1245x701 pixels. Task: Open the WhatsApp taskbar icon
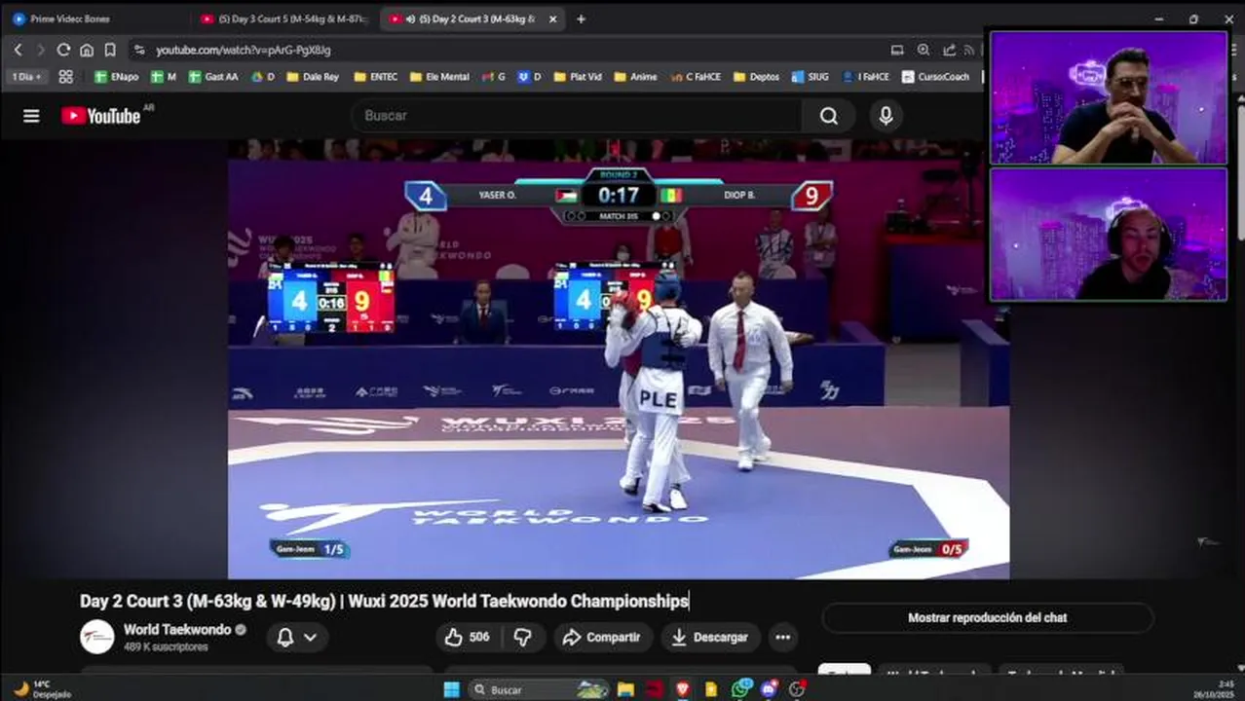coord(740,689)
